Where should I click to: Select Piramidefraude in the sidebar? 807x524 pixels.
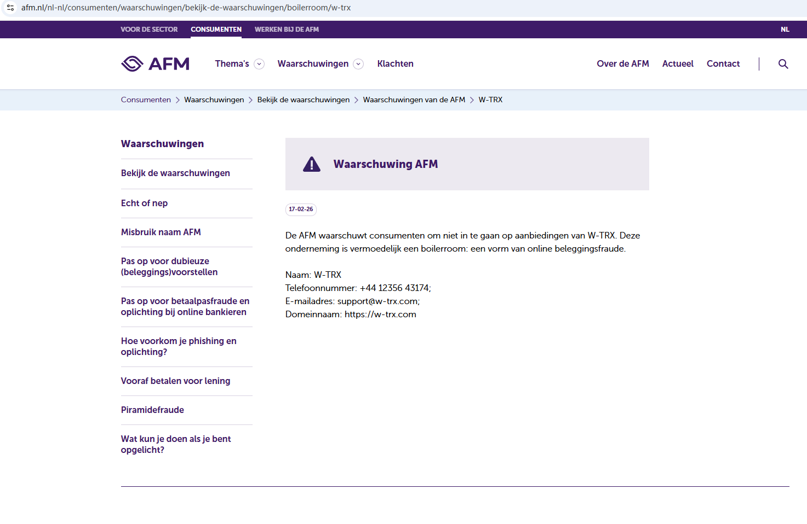coord(152,410)
